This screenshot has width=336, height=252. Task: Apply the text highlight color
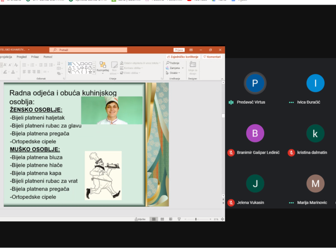coord(5,72)
